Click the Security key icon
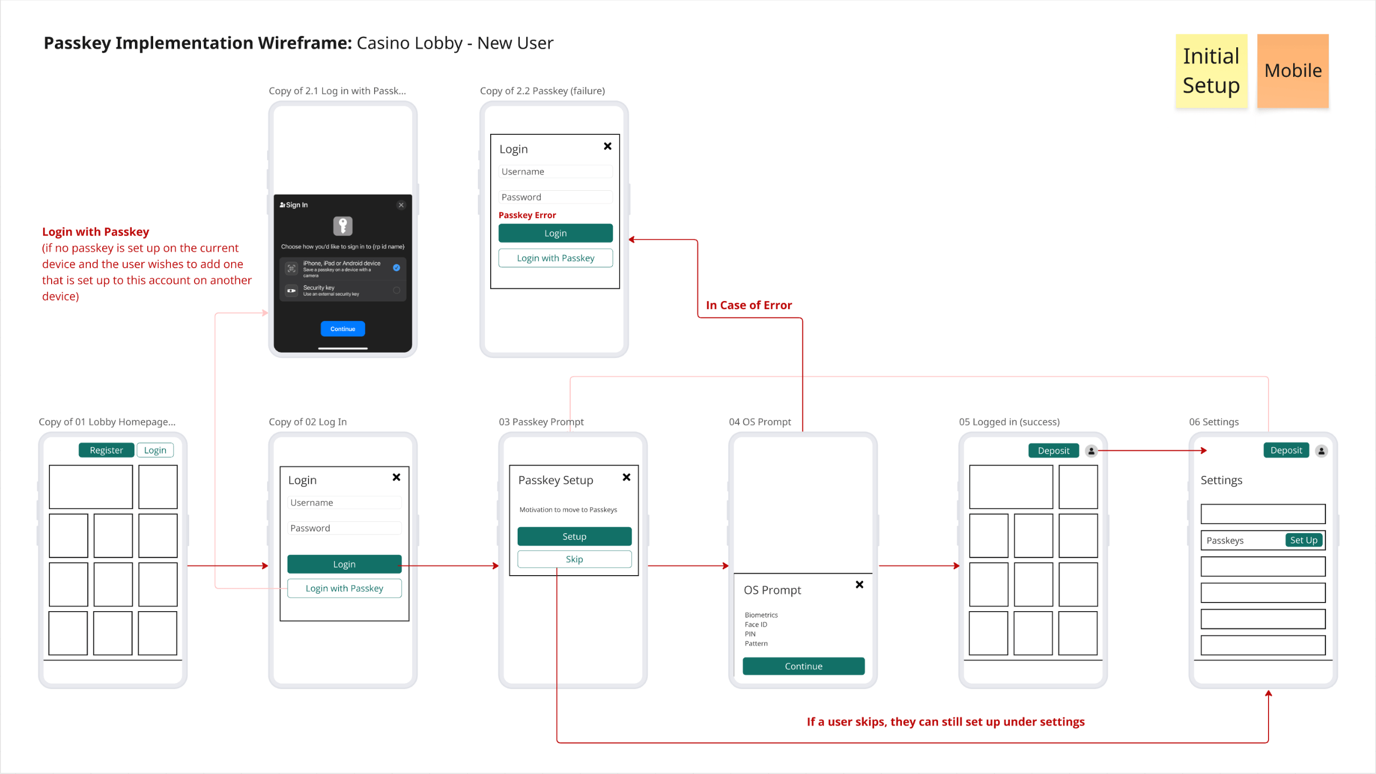Image resolution: width=1376 pixels, height=774 pixels. pyautogui.click(x=291, y=290)
